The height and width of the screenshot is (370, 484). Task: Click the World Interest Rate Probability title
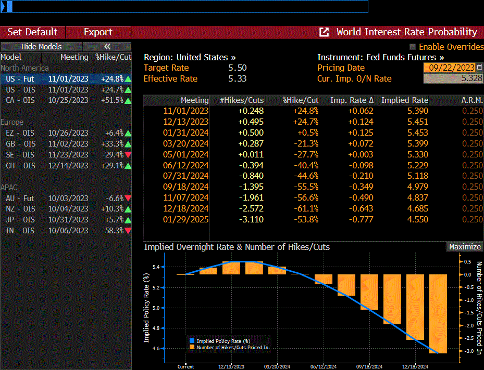[x=406, y=32]
